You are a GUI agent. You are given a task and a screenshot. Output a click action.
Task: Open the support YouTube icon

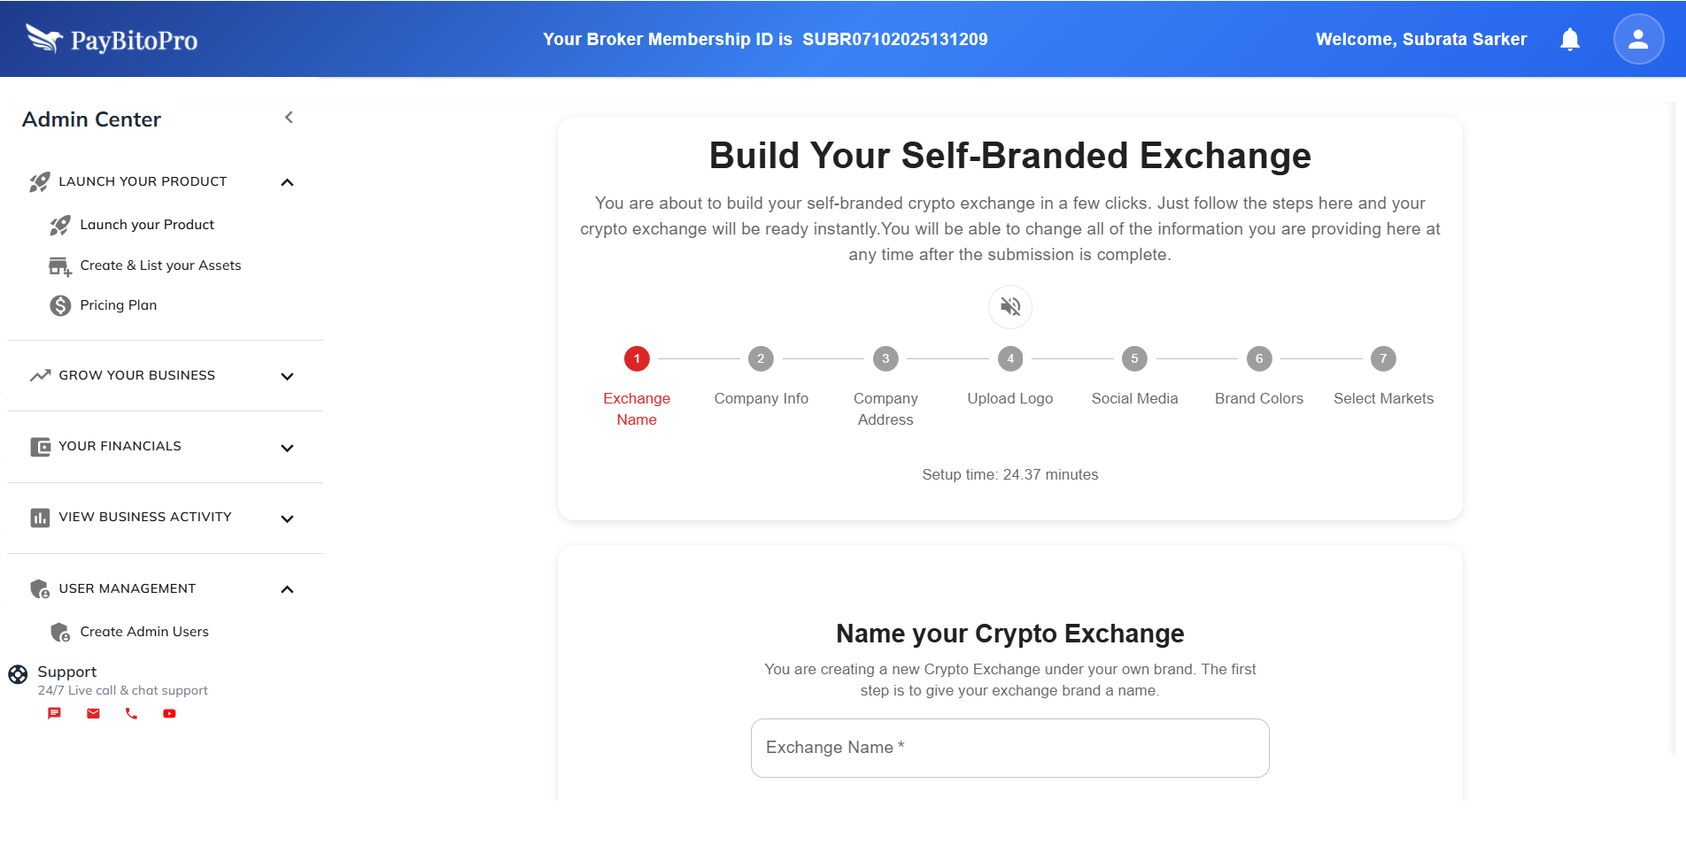(x=169, y=713)
